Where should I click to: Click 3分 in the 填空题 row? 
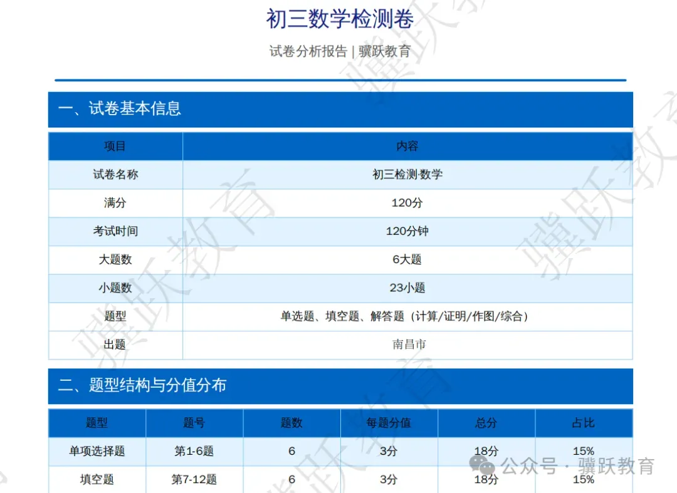(x=389, y=479)
